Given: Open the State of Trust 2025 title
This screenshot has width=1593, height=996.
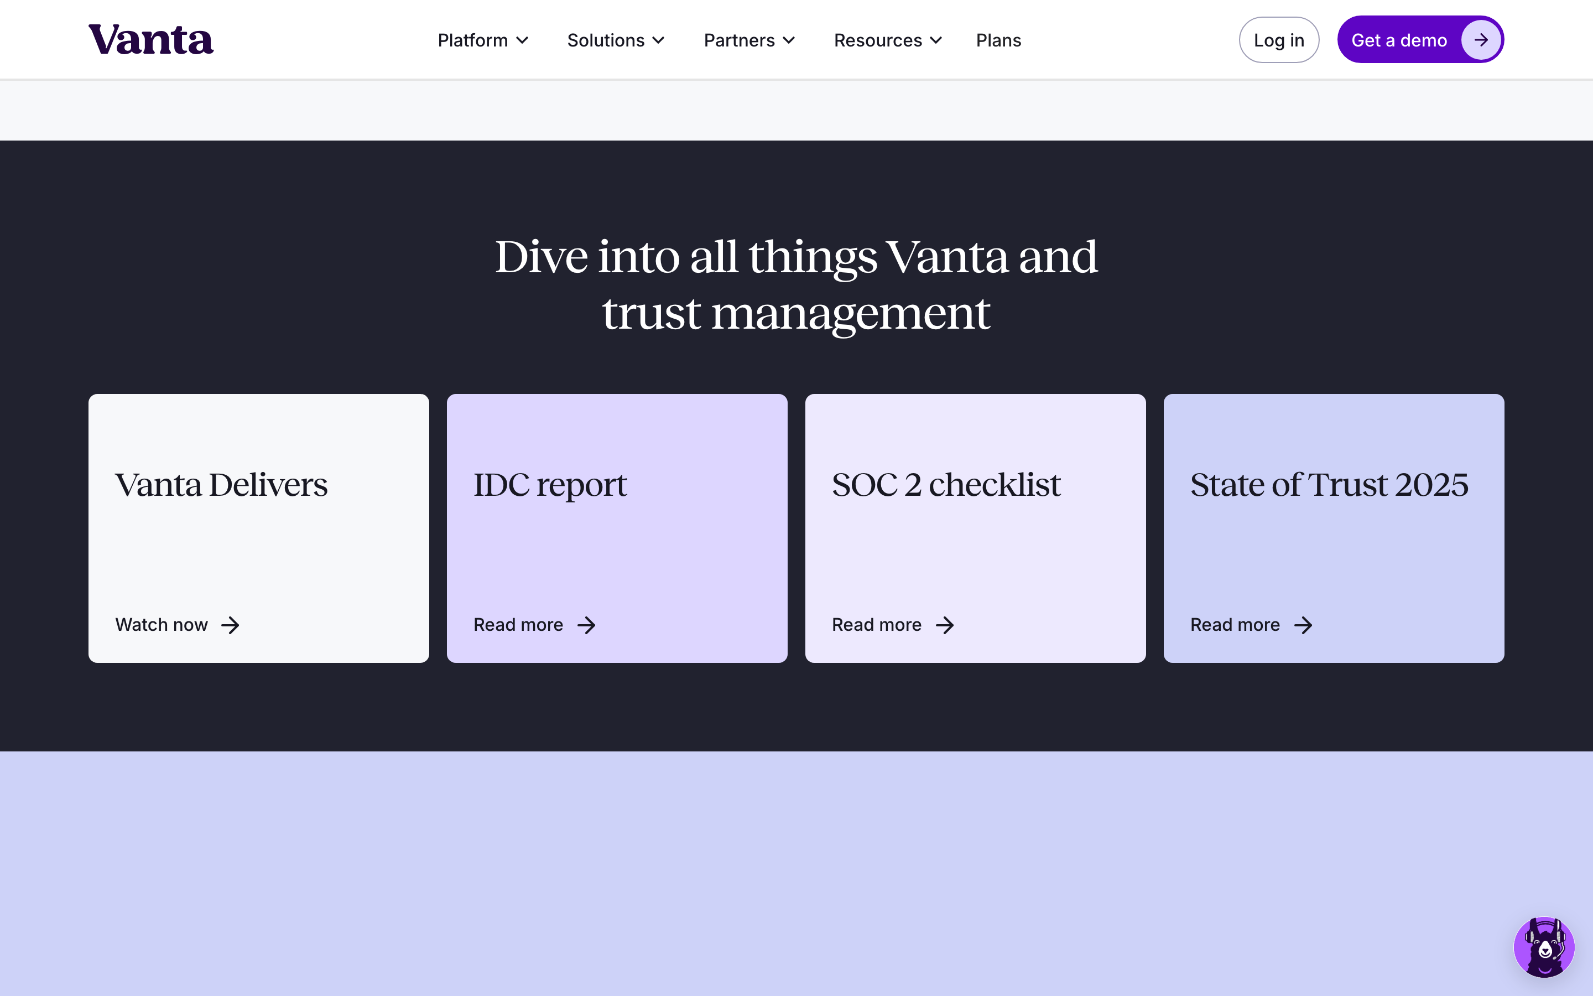Looking at the screenshot, I should coord(1329,485).
